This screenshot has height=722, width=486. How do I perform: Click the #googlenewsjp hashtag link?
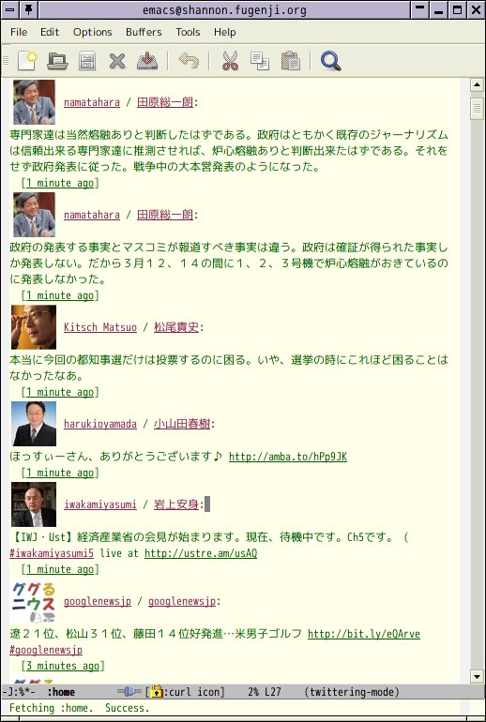coord(46,650)
